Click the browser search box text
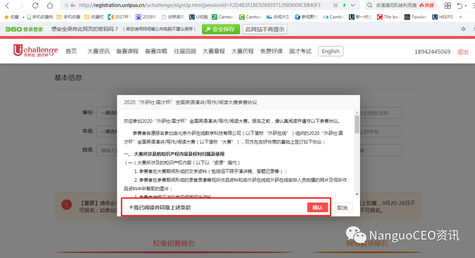475x258 pixels. (396, 5)
